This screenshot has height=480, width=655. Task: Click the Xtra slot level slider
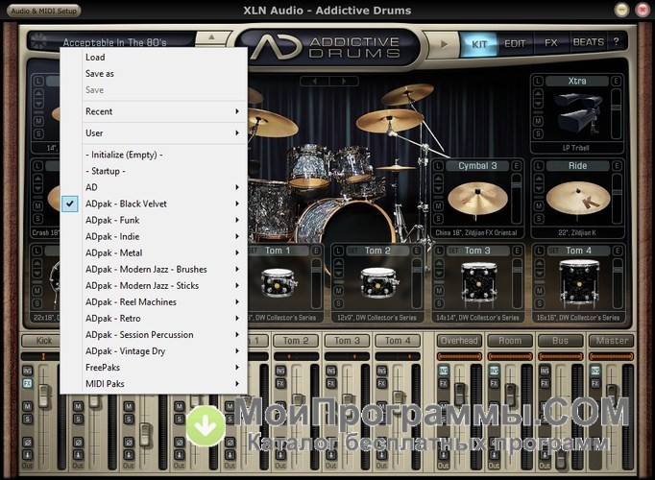click(x=616, y=108)
